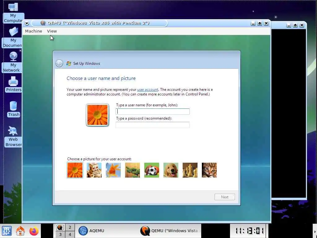Switch to QEMU Windows Vista taskbar entry
The width and height of the screenshot is (317, 238).
click(x=170, y=231)
